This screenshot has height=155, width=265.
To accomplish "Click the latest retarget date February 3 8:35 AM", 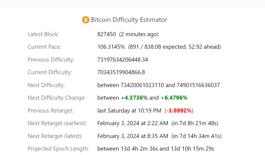I will [x=132, y=136].
